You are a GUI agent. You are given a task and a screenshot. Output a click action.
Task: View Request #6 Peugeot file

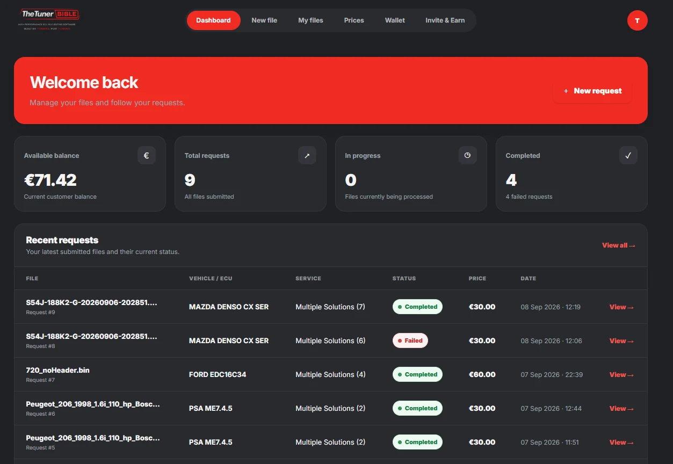(x=621, y=409)
